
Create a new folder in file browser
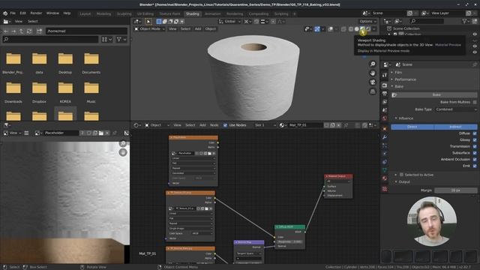click(x=39, y=31)
